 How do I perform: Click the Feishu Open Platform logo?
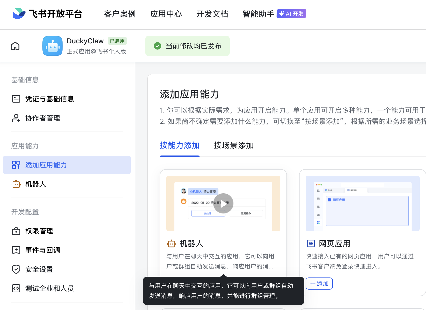[47, 14]
